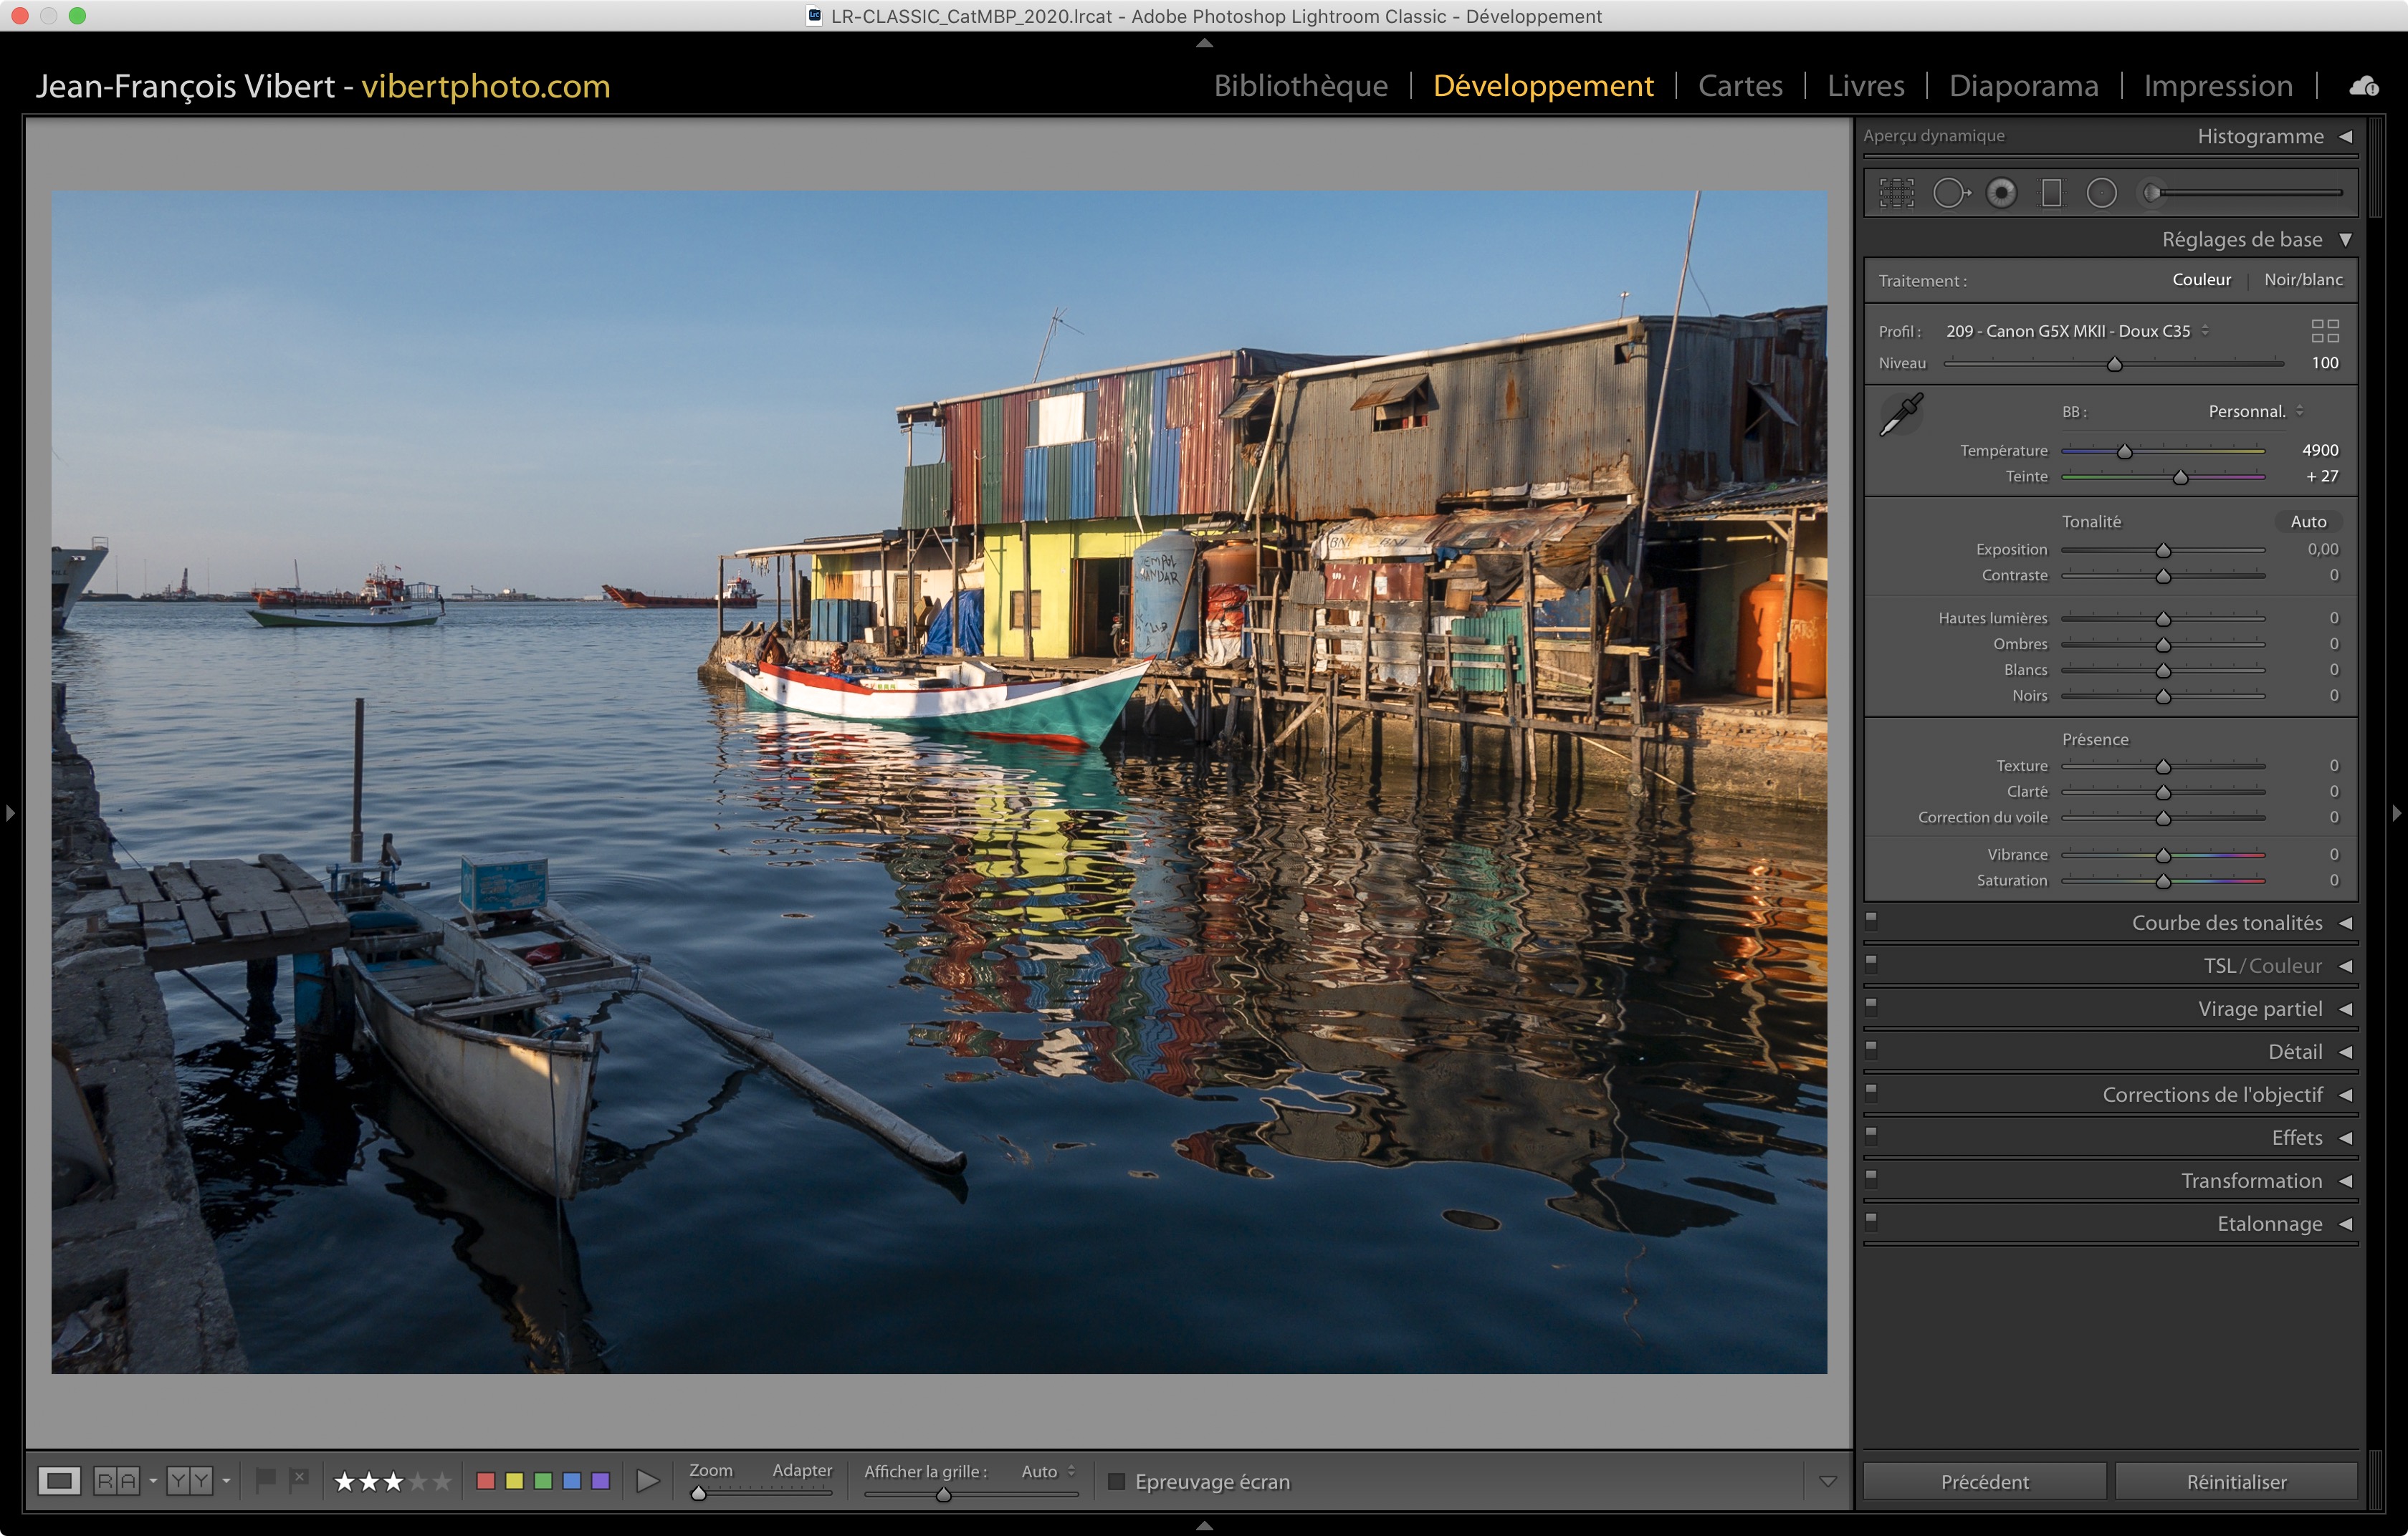
Task: Pick the white balance eyedropper tool
Action: 1901,413
